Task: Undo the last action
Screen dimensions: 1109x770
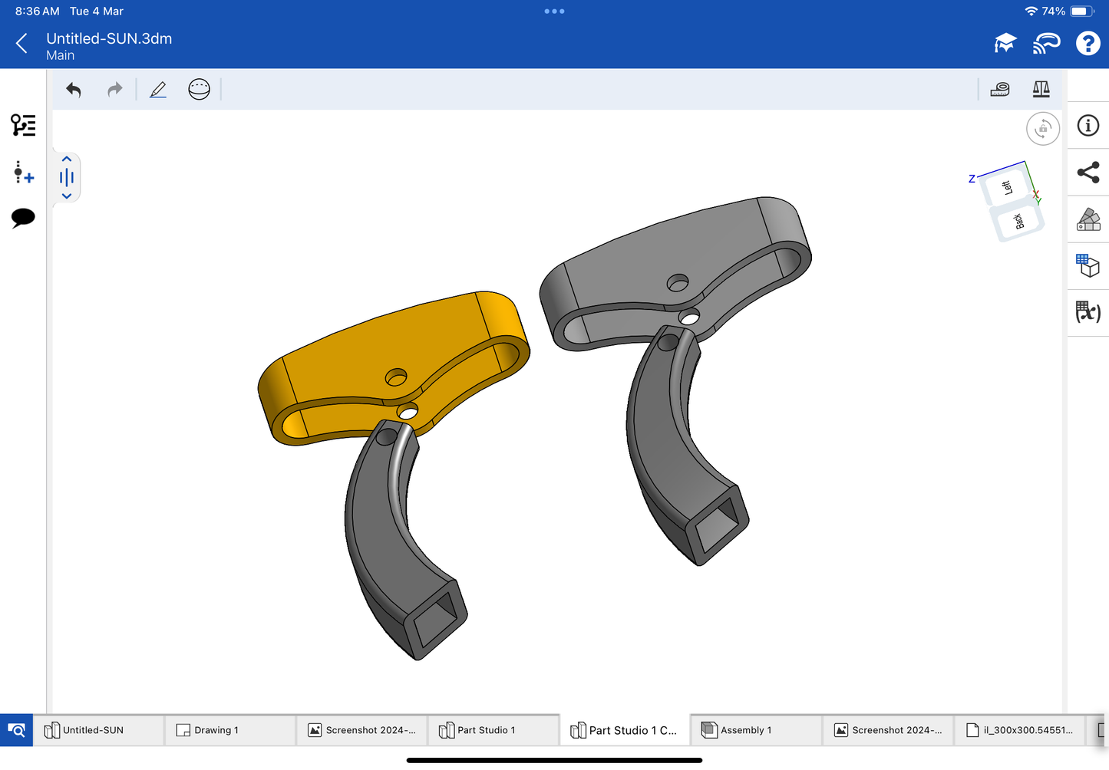Action: [74, 90]
